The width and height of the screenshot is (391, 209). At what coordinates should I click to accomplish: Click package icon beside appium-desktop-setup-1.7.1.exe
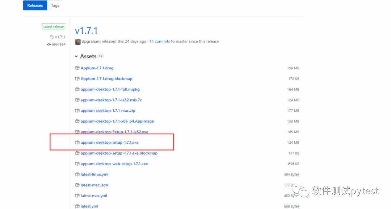point(77,143)
